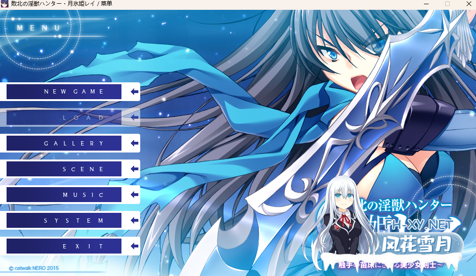Click the arrow icon next to MUSIC
The height and width of the screenshot is (276, 476).
(x=135, y=195)
